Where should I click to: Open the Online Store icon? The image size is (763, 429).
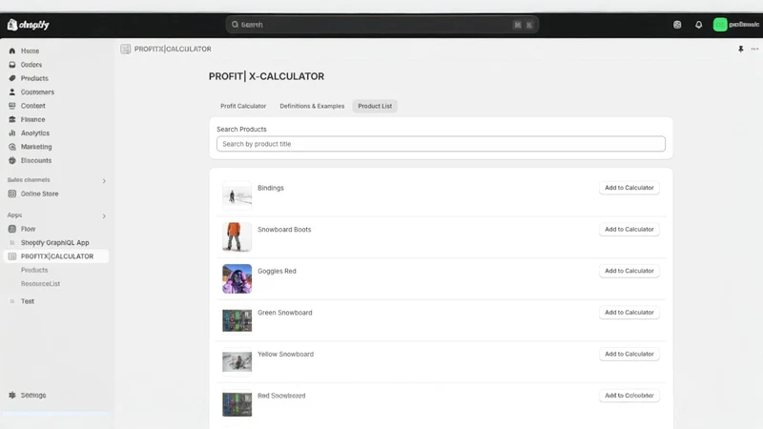(x=12, y=194)
